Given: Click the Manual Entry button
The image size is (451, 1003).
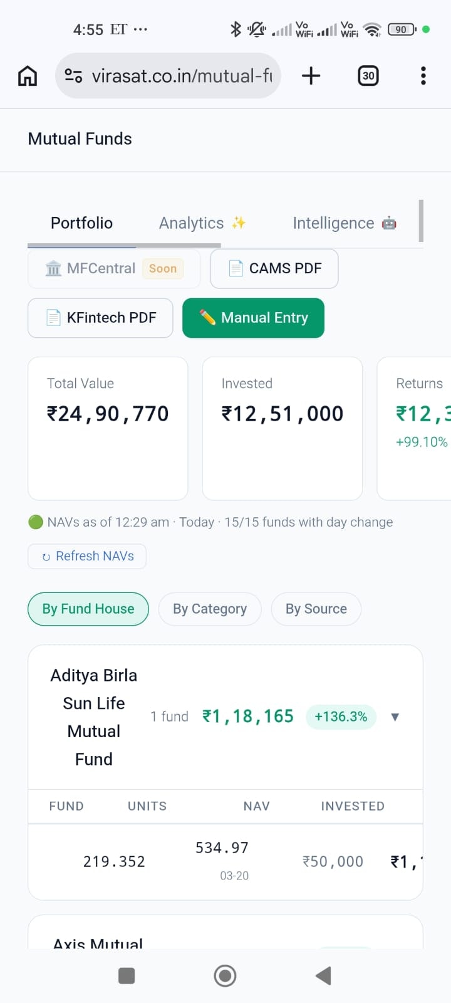Looking at the screenshot, I should [254, 318].
